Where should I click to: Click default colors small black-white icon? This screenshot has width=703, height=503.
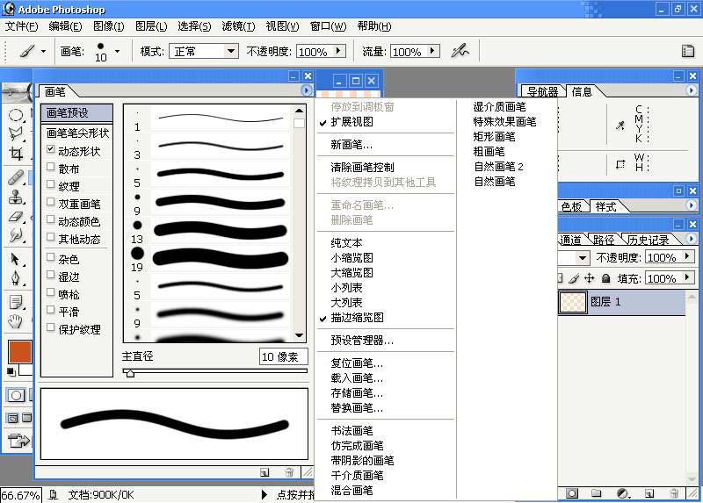coord(11,371)
